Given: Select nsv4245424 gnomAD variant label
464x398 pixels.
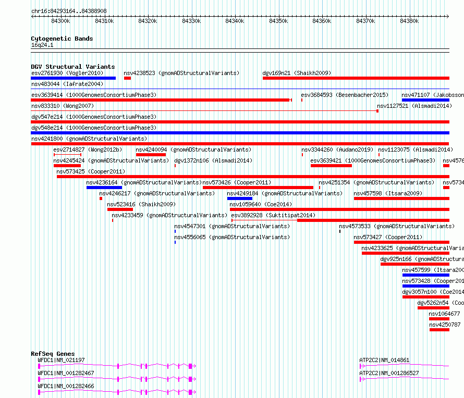Looking at the screenshot, I should pyautogui.click(x=111, y=160).
